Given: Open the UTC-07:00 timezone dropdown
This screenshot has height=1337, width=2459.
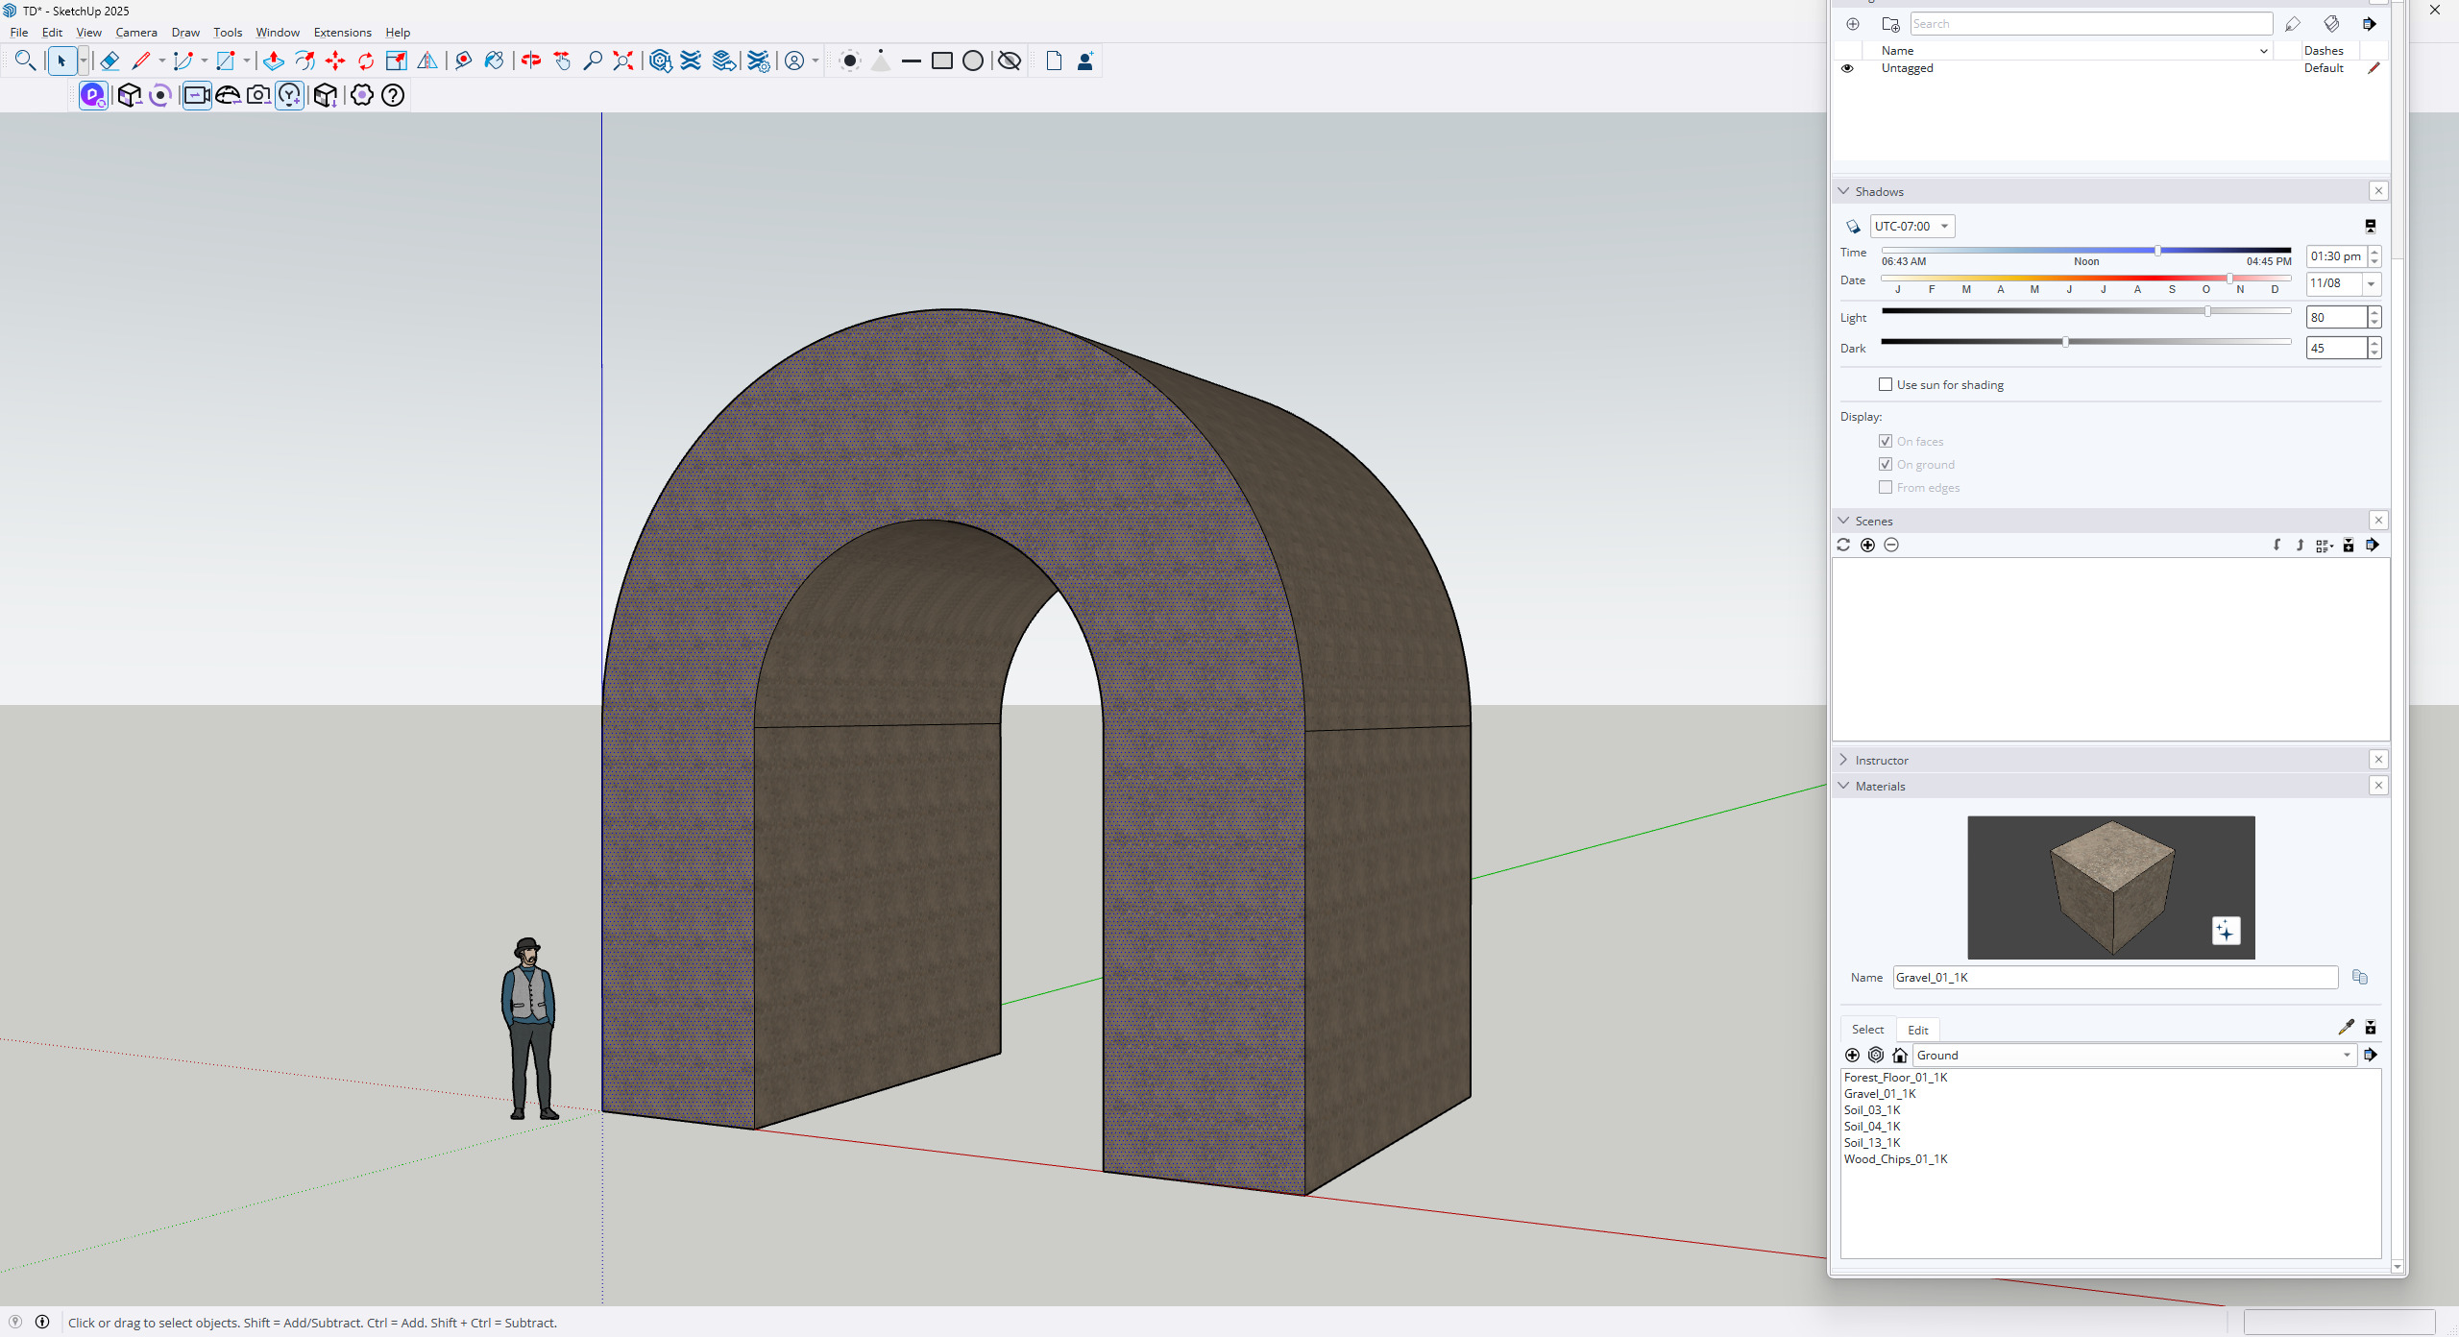Looking at the screenshot, I should coord(1911,227).
